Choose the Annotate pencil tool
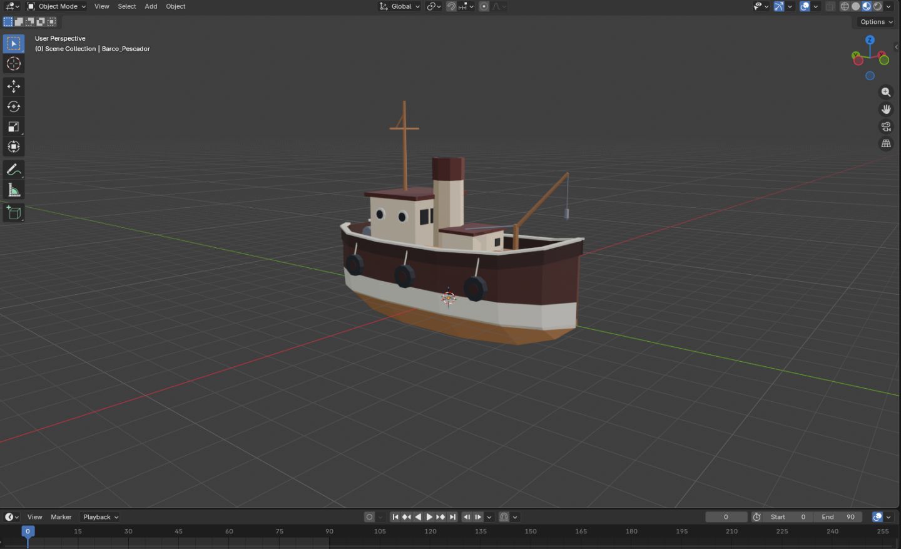This screenshot has height=549, width=901. click(14, 170)
